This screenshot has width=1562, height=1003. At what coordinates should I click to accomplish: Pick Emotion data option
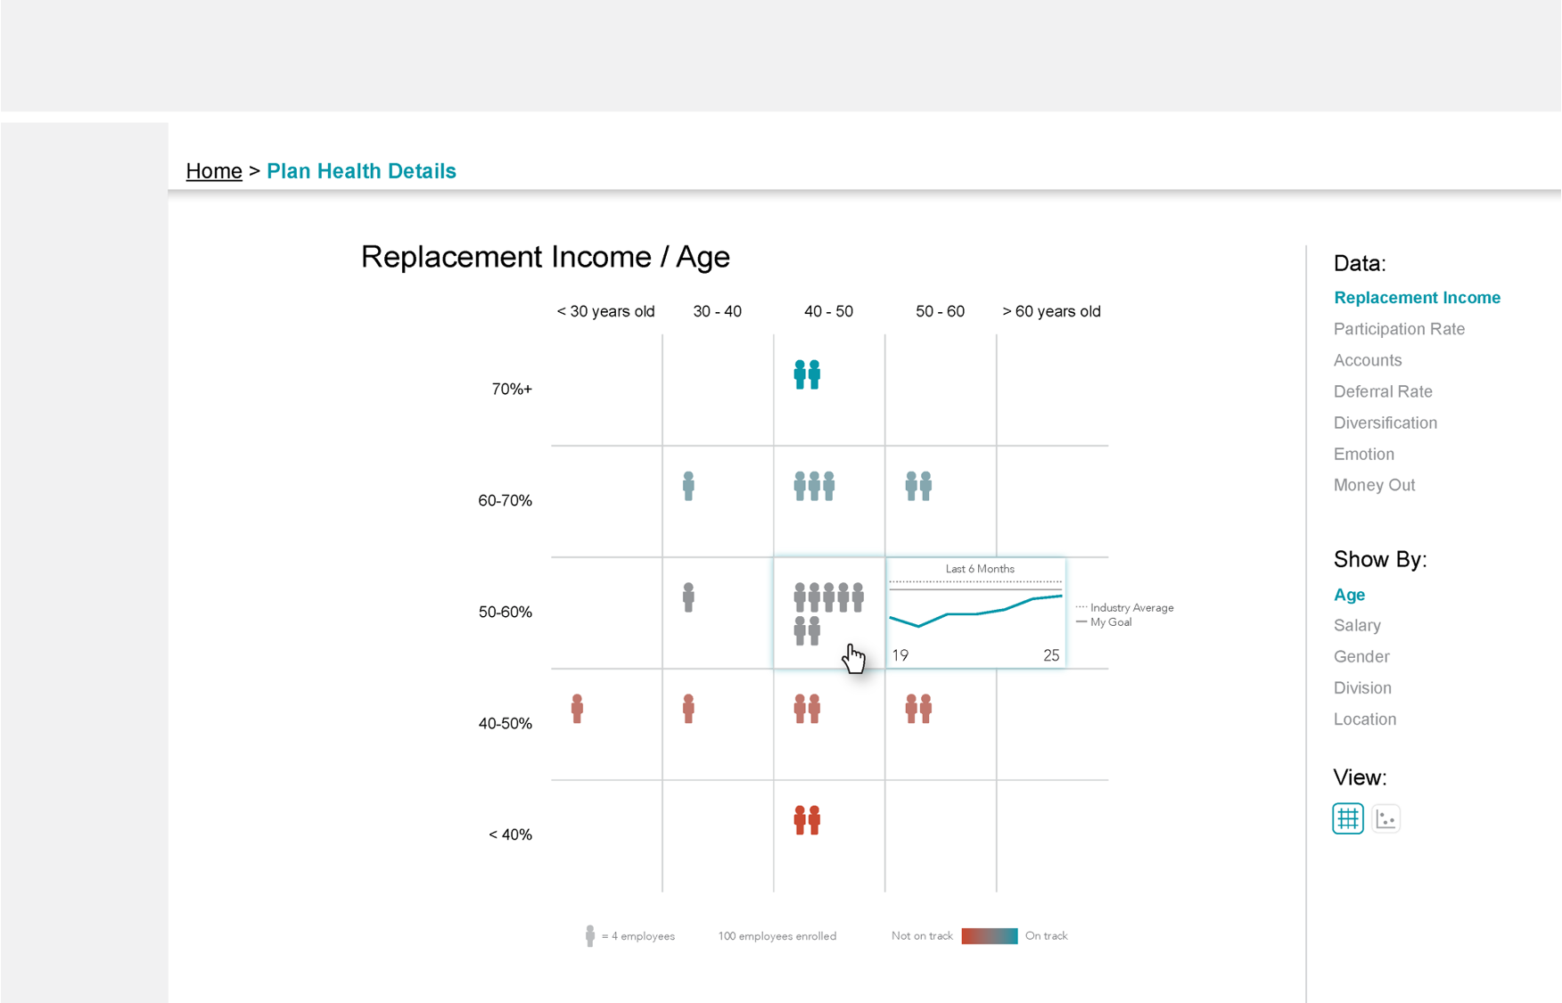1364,454
